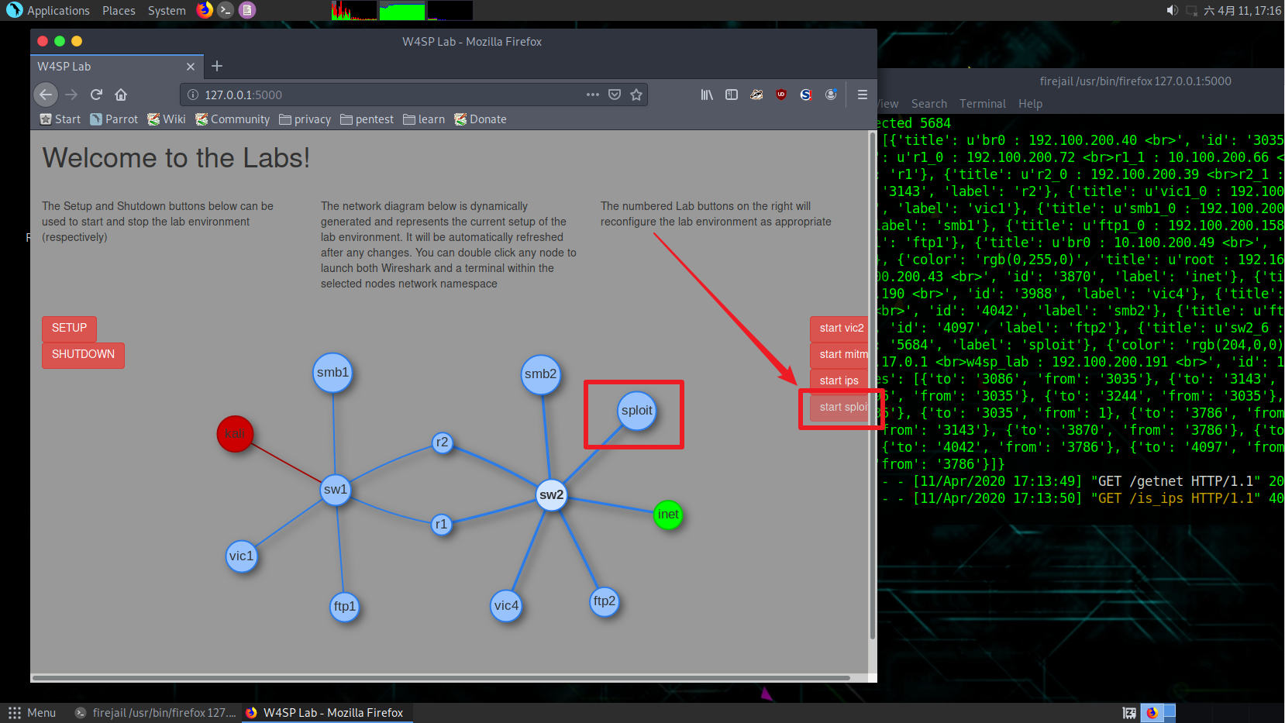Screen dimensions: 1285x723
Task: Select the vic1 node
Action: pyautogui.click(x=242, y=556)
